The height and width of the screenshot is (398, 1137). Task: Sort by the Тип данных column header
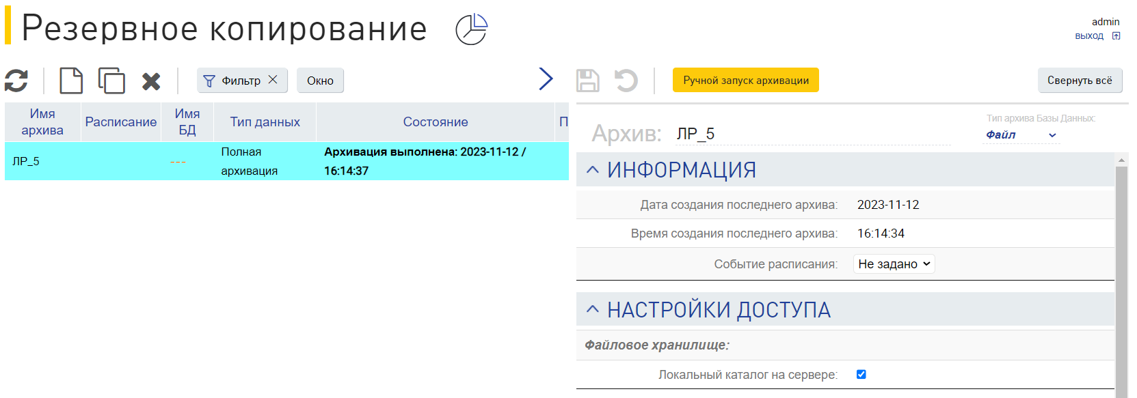pos(265,122)
